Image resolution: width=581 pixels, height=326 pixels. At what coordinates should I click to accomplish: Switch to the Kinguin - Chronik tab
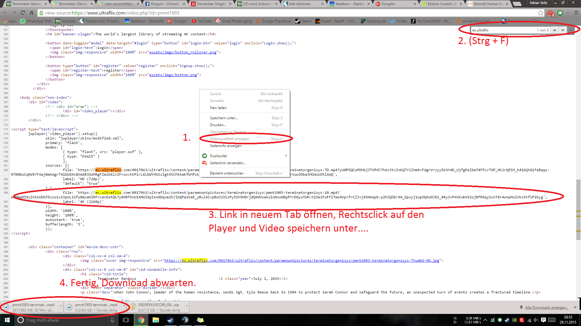click(x=165, y=4)
